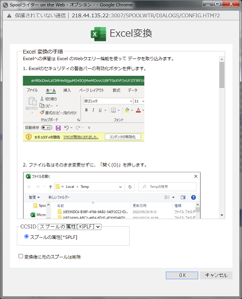Click the address bar URL

(x=146, y=16)
